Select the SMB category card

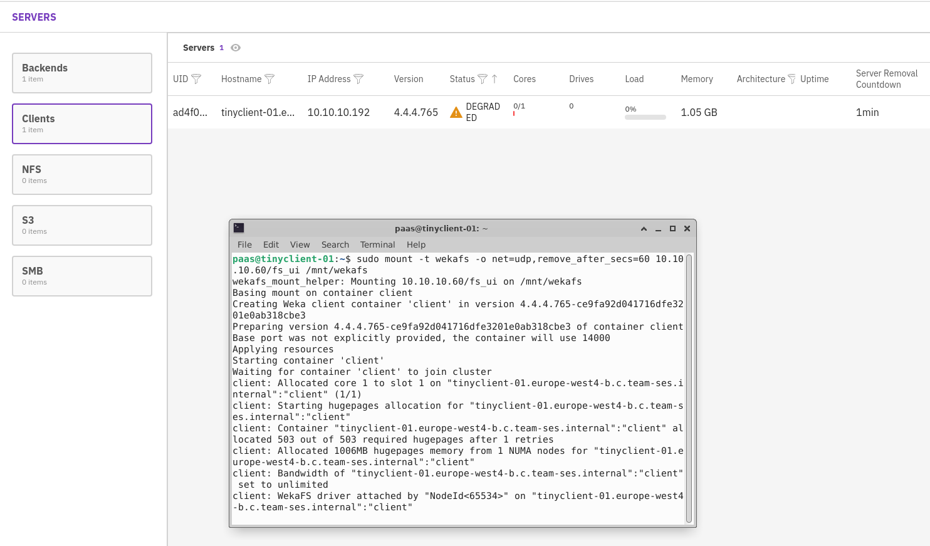pos(82,276)
